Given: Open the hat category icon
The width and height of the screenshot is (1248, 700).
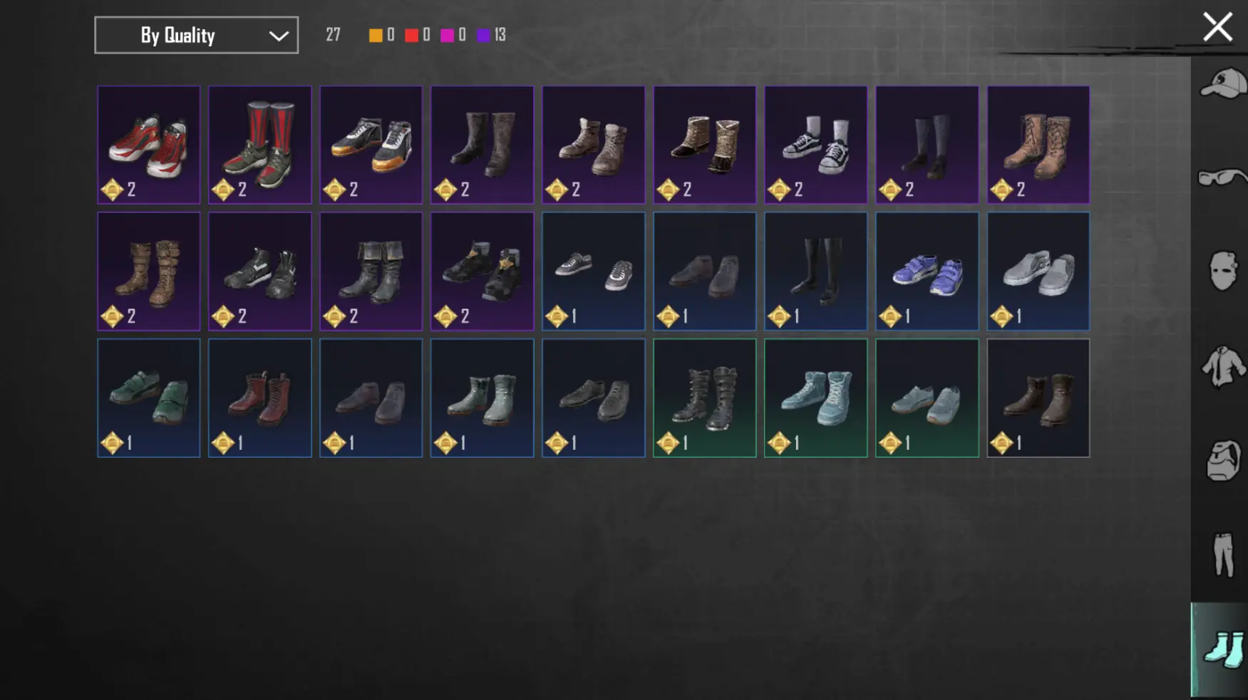Looking at the screenshot, I should click(x=1223, y=84).
